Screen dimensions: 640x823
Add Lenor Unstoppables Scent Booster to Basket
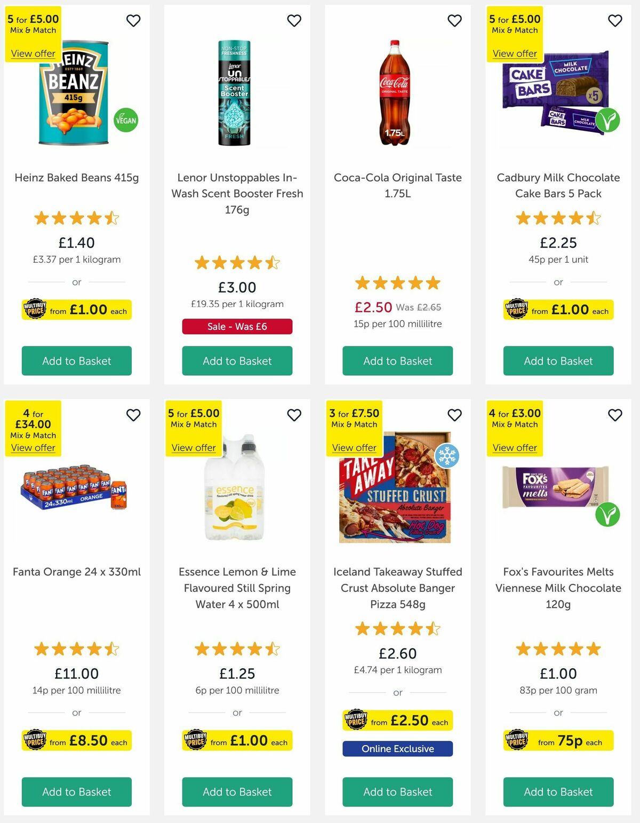pos(237,361)
